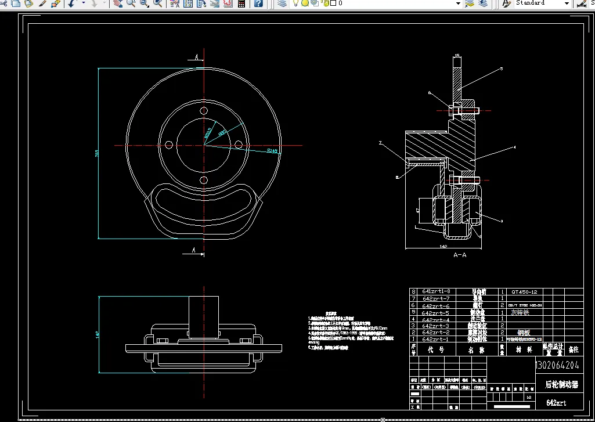Open the QuickCalc calculator
The width and height of the screenshot is (595, 422).
pyautogui.click(x=242, y=3)
